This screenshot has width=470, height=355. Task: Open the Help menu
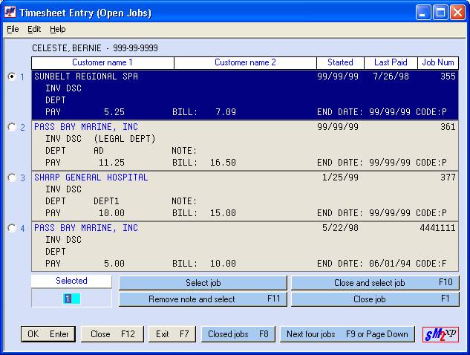click(x=58, y=30)
